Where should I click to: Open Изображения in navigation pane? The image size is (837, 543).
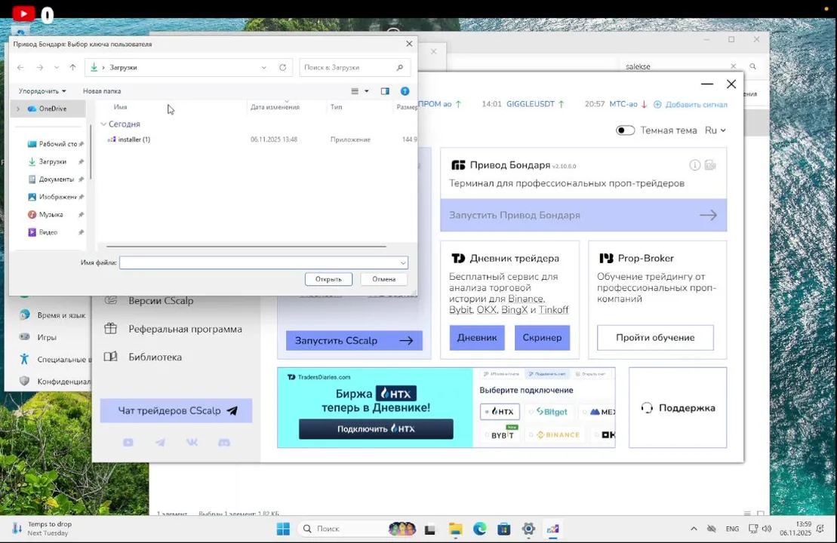(x=57, y=197)
